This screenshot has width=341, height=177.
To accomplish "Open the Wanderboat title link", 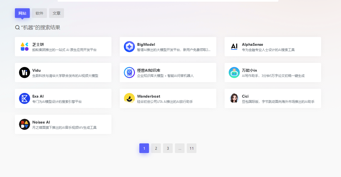I will (x=148, y=96).
